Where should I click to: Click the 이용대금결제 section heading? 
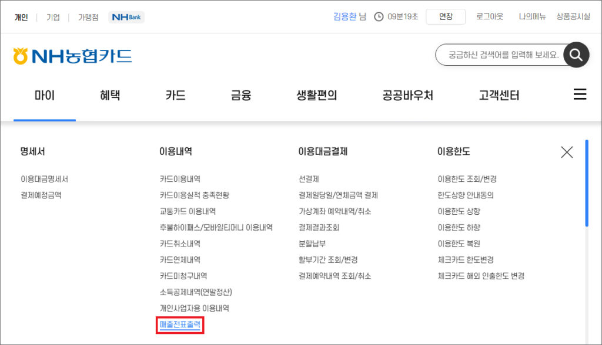tap(323, 151)
